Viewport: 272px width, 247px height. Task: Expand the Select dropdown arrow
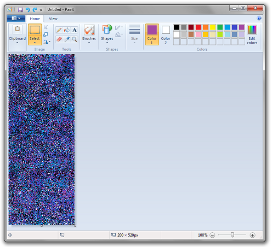[x=35, y=43]
